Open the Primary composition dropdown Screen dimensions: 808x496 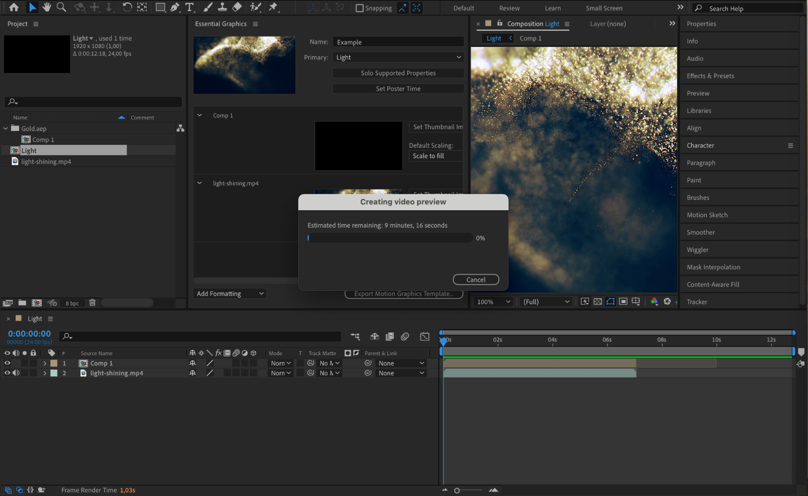398,57
